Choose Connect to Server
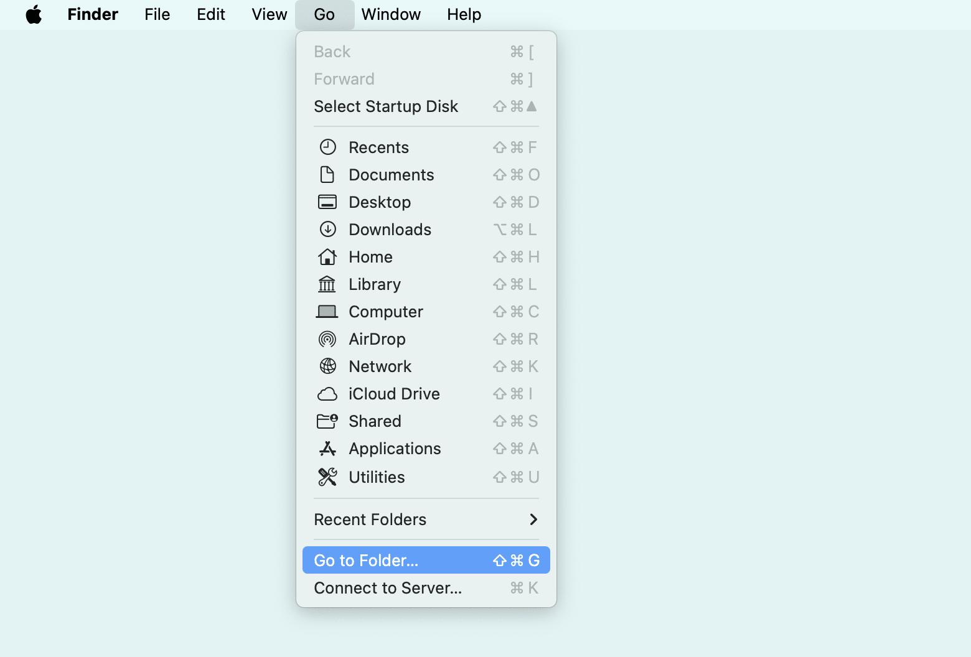Image resolution: width=971 pixels, height=657 pixels. click(x=388, y=587)
